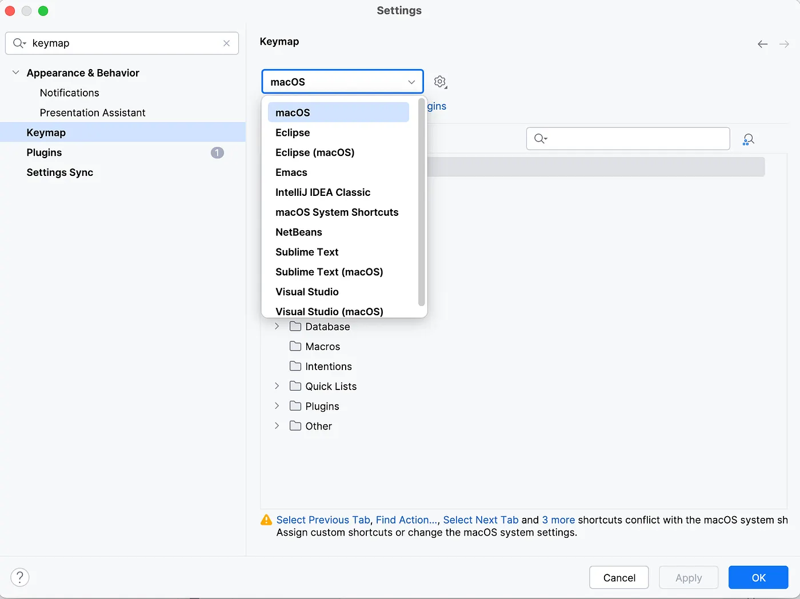Open the keymap settings gear icon
The width and height of the screenshot is (800, 599).
440,82
